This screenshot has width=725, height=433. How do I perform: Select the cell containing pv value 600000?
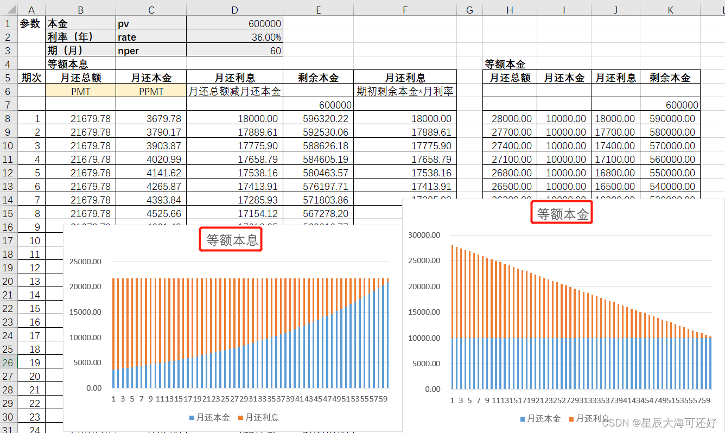click(234, 23)
